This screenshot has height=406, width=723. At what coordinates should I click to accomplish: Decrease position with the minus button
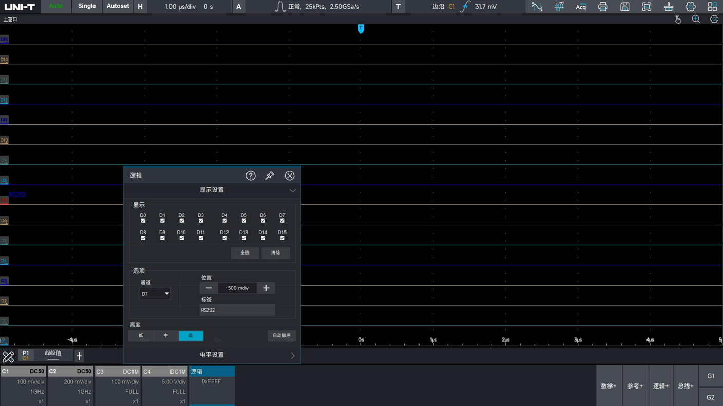(x=208, y=288)
